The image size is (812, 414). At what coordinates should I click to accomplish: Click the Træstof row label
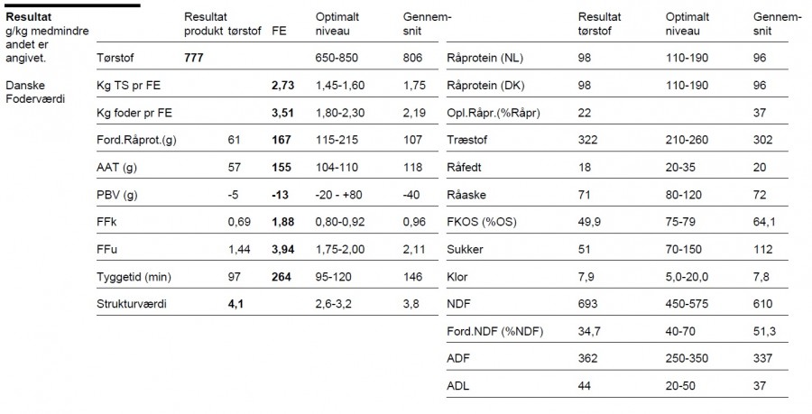467,140
